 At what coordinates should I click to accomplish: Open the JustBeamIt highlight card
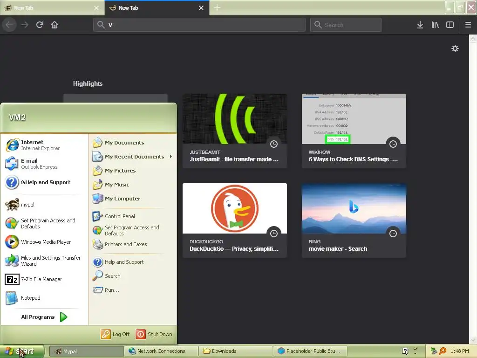coord(235,131)
